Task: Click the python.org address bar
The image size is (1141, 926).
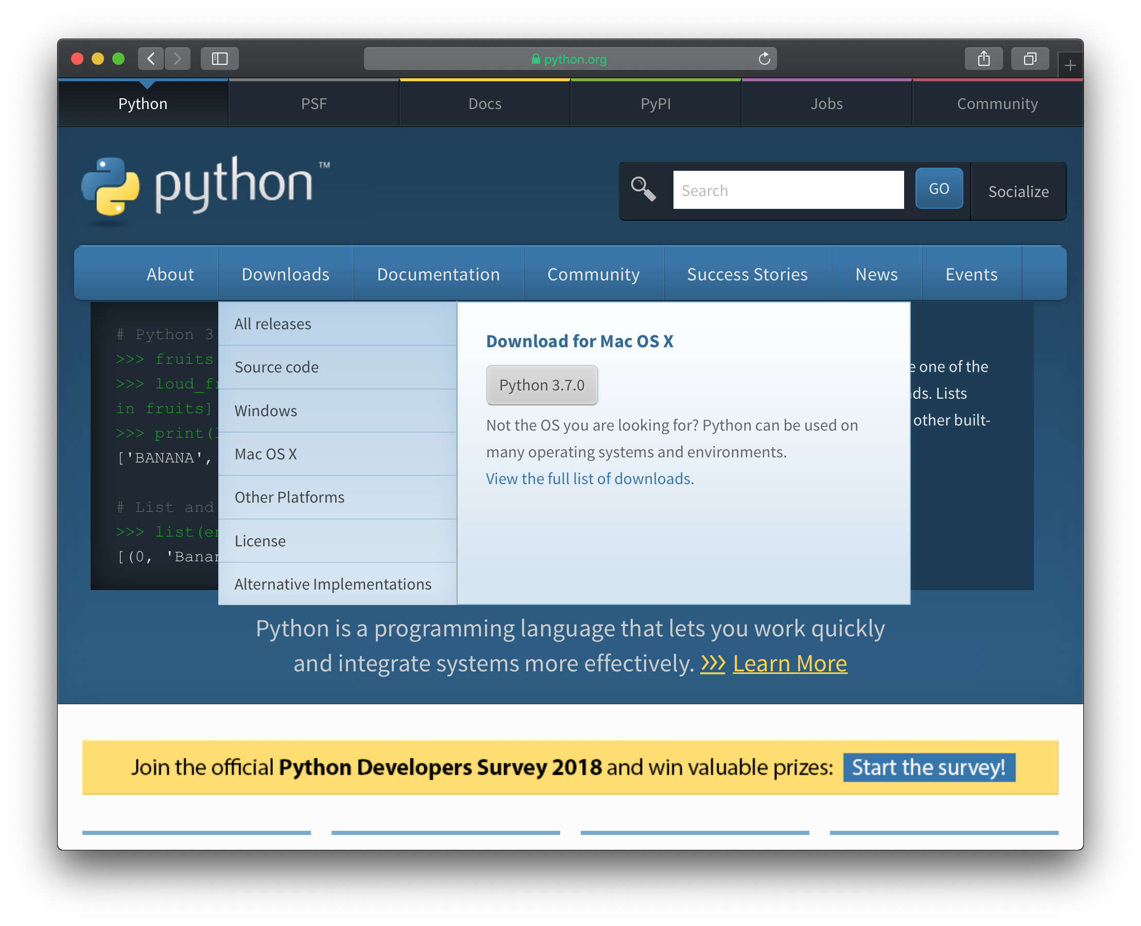Action: click(569, 59)
